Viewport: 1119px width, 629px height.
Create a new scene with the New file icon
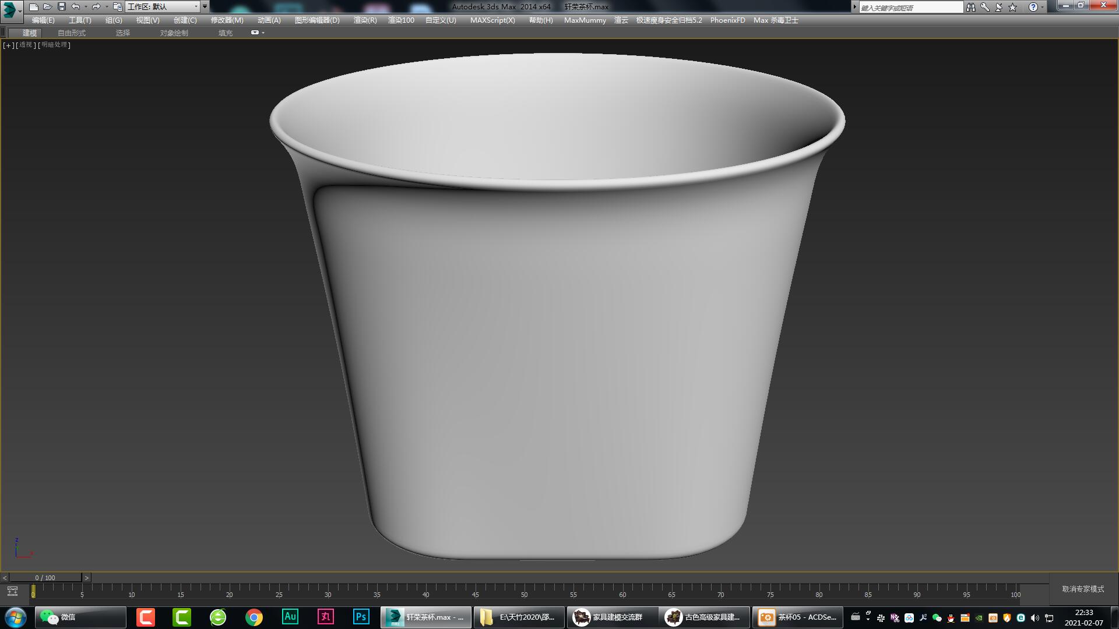[x=34, y=6]
